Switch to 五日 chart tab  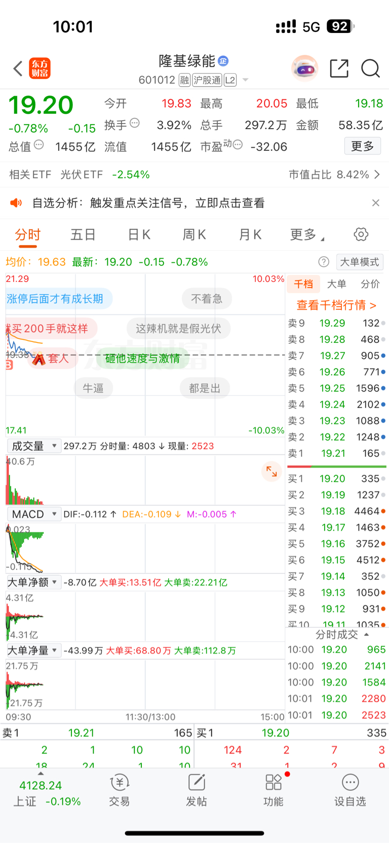(83, 234)
